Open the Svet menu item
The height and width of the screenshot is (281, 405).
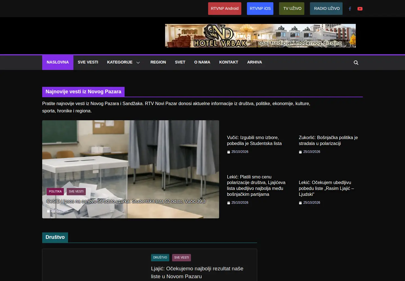coord(180,62)
